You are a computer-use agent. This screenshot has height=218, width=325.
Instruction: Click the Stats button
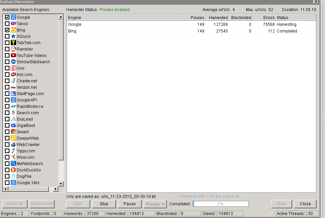(281, 204)
